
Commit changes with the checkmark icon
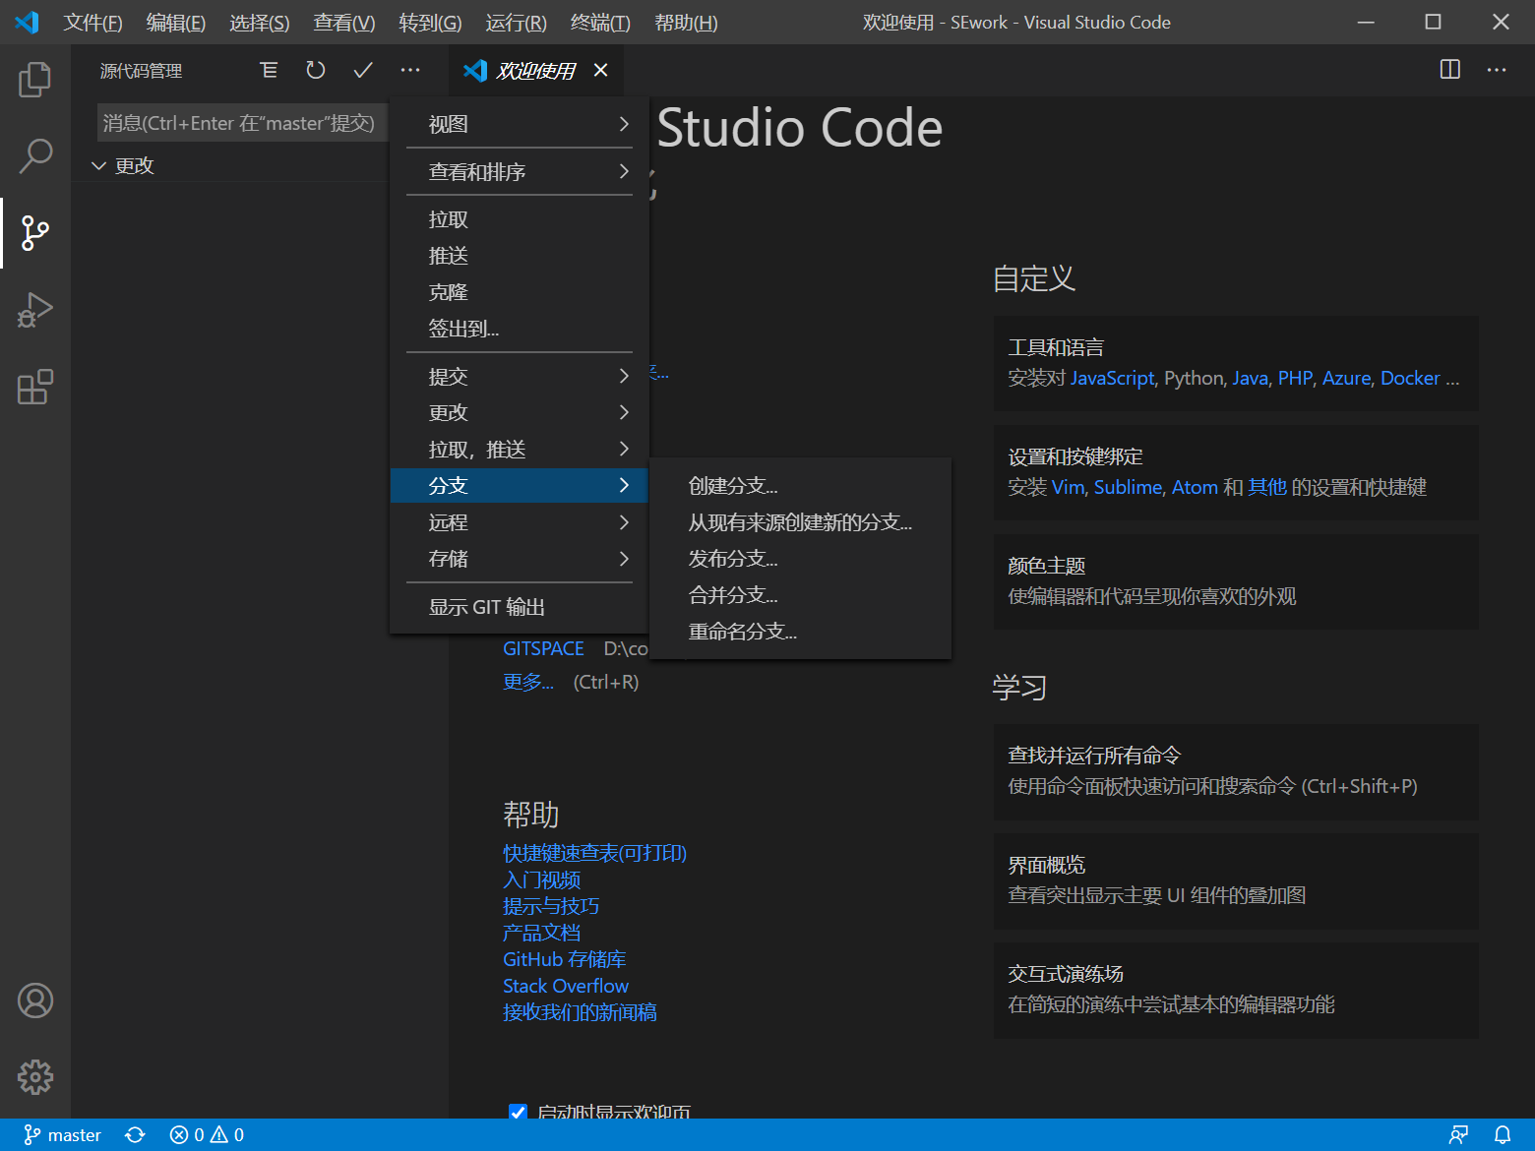click(363, 70)
